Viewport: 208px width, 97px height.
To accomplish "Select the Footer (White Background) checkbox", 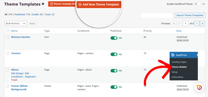I will [8, 86].
